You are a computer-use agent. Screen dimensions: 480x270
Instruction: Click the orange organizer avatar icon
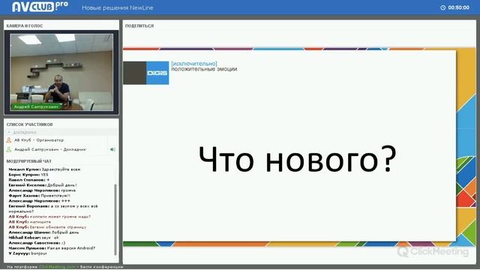coord(9,140)
